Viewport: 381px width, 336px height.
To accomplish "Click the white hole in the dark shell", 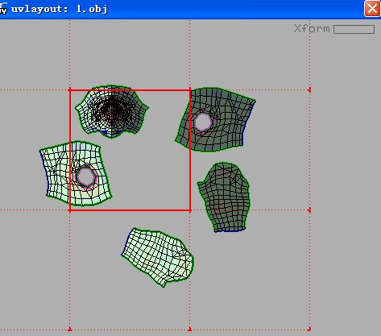I will [x=203, y=122].
